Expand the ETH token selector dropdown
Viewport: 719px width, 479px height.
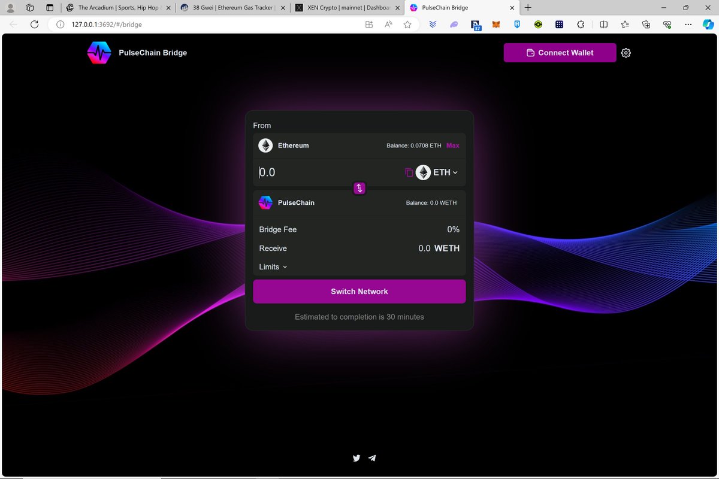437,172
